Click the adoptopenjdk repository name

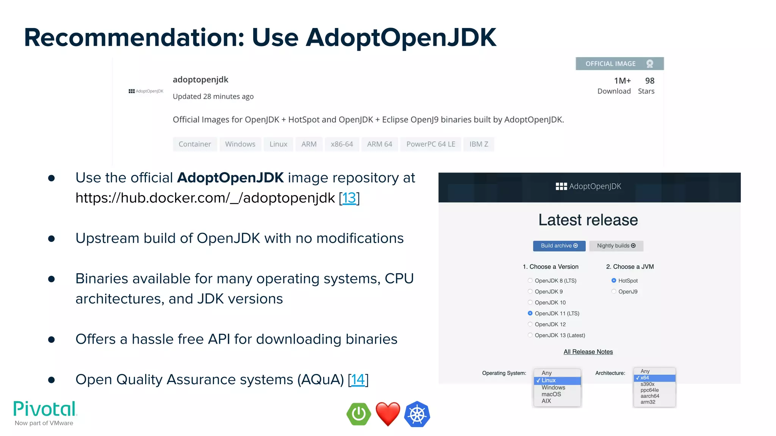point(200,79)
